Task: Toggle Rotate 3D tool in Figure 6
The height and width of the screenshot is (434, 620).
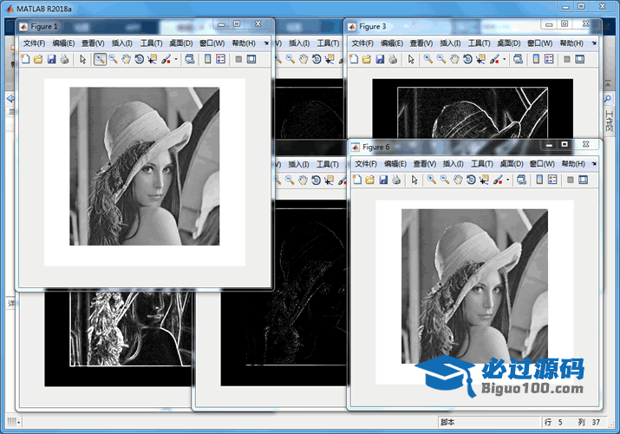Action: pos(471,180)
